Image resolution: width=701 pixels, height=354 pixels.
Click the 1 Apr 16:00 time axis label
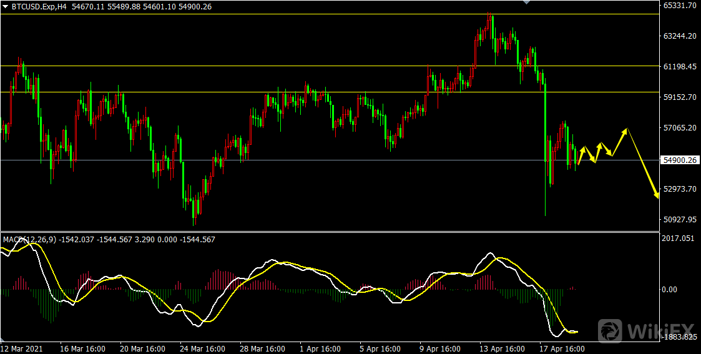pyautogui.click(x=320, y=348)
